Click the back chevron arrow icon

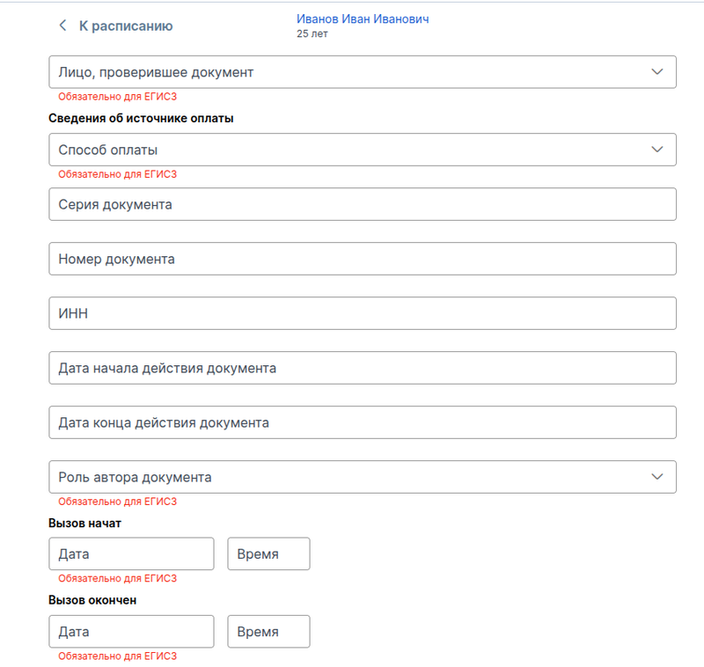tap(62, 26)
